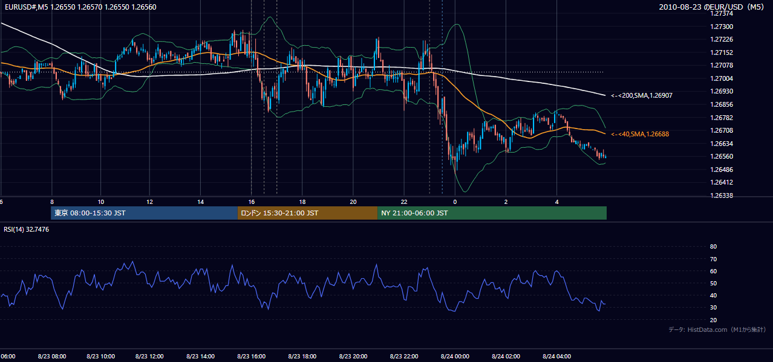Click the データ: HistData.com source credit
The height and width of the screenshot is (362, 773).
coord(717,330)
